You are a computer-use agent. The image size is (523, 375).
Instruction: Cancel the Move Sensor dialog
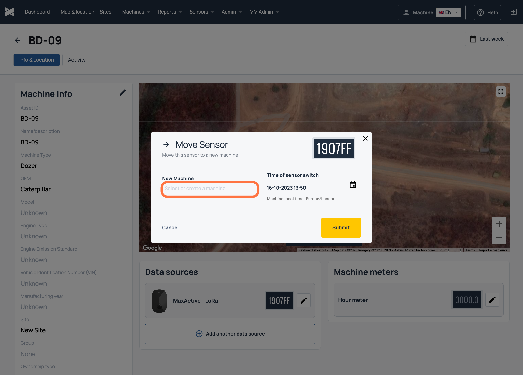(170, 227)
